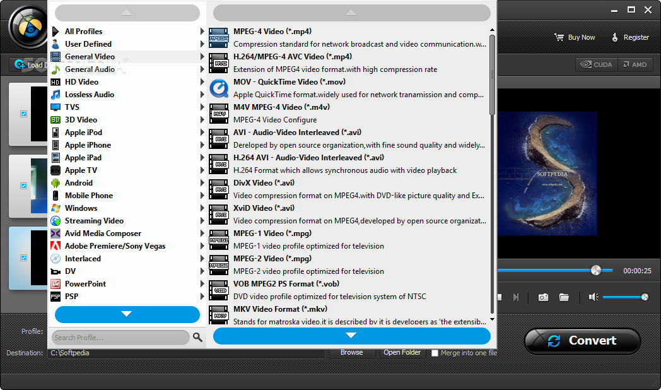Screen dimensions: 661x390
Task: Uncheck the first video file checkbox
Action: (x=23, y=114)
